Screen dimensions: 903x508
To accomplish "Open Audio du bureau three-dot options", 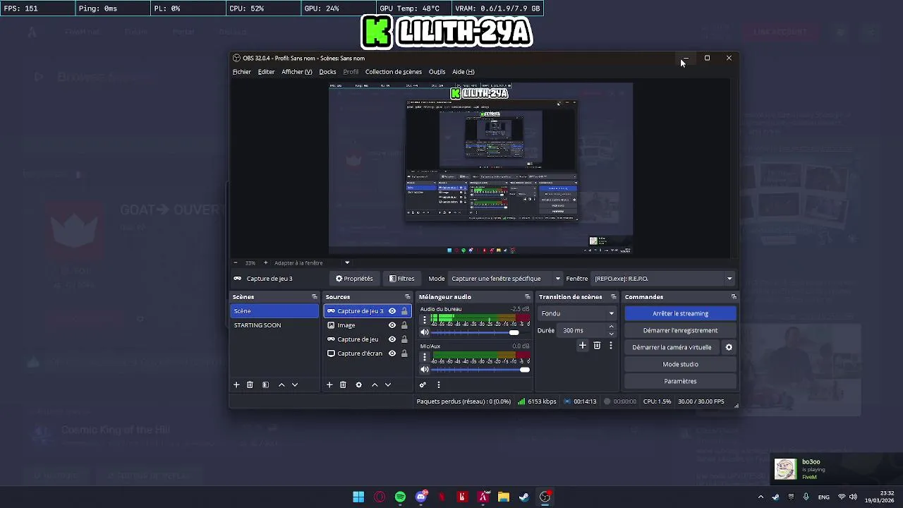I will (425, 320).
